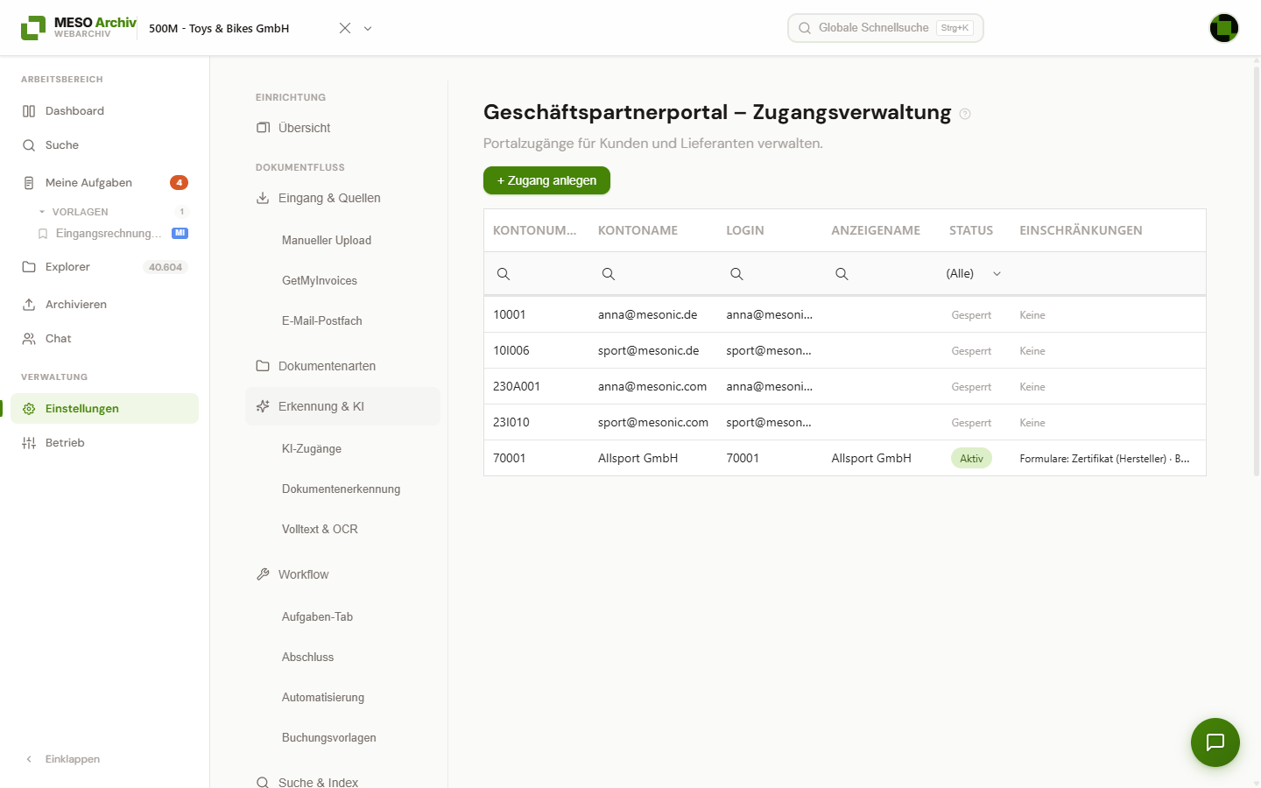Open the Status (Alle) filter dropdown
The height and width of the screenshot is (788, 1261).
973,274
